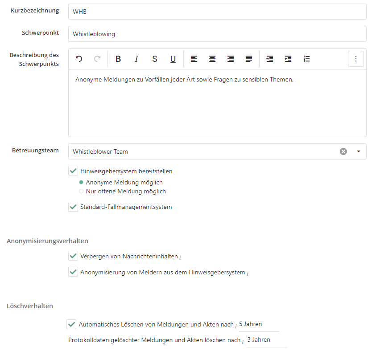Viewport: 372px width, 355px height.
Task: Click the Undo icon in editor toolbar
Action: [x=79, y=59]
